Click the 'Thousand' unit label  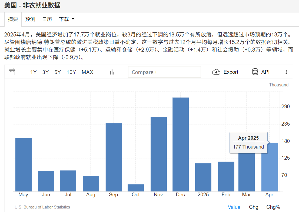click(279, 85)
